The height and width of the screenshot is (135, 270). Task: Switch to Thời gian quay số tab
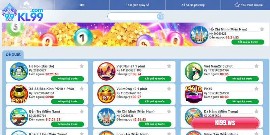click(x=137, y=5)
